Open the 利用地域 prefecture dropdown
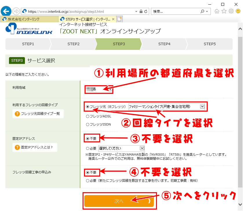Viewport: 243px width, 211px height. (99, 89)
